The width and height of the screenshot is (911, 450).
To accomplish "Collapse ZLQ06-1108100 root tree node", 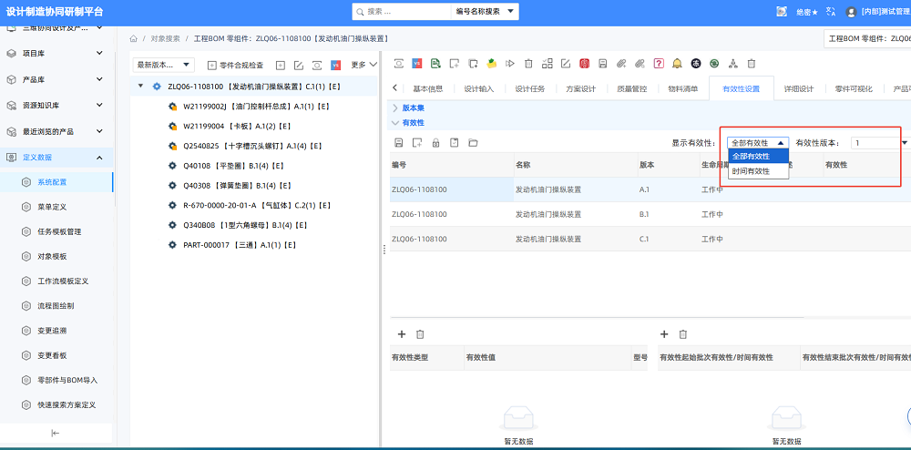I will click(140, 87).
